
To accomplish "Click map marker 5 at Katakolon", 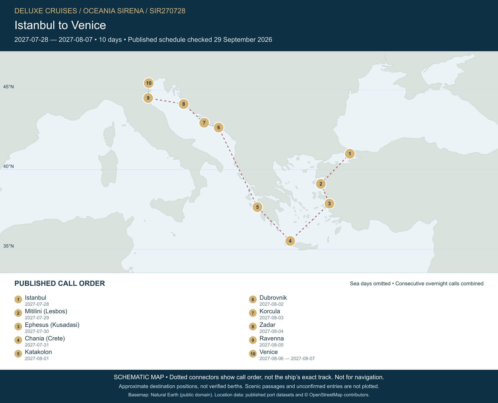I will (257, 207).
